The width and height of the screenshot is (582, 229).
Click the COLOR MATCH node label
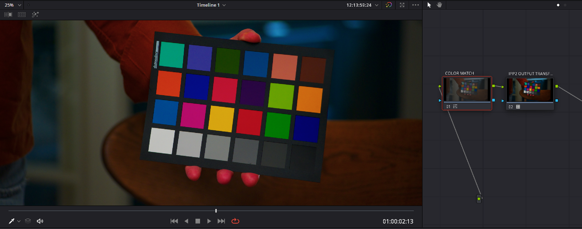459,73
